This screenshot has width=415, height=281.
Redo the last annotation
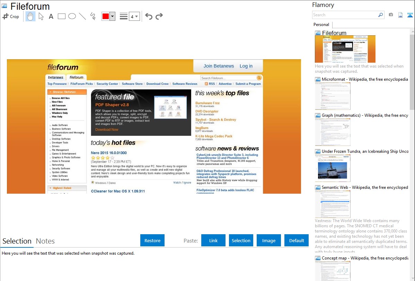(159, 16)
